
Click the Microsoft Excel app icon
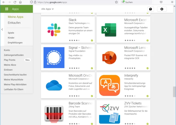[109, 30]
